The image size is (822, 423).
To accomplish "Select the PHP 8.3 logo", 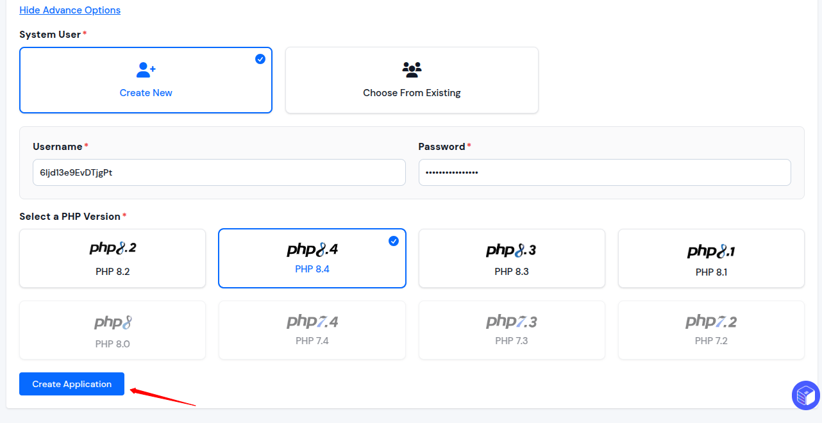I will click(512, 250).
